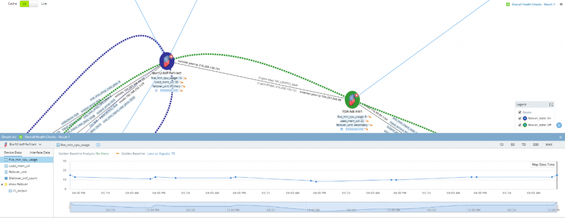Click Less or Equals: 75 golden baseline link
565x218 pixels.
tap(161, 154)
